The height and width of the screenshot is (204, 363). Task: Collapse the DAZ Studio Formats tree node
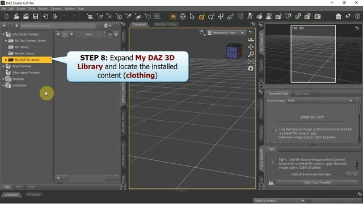point(3,35)
